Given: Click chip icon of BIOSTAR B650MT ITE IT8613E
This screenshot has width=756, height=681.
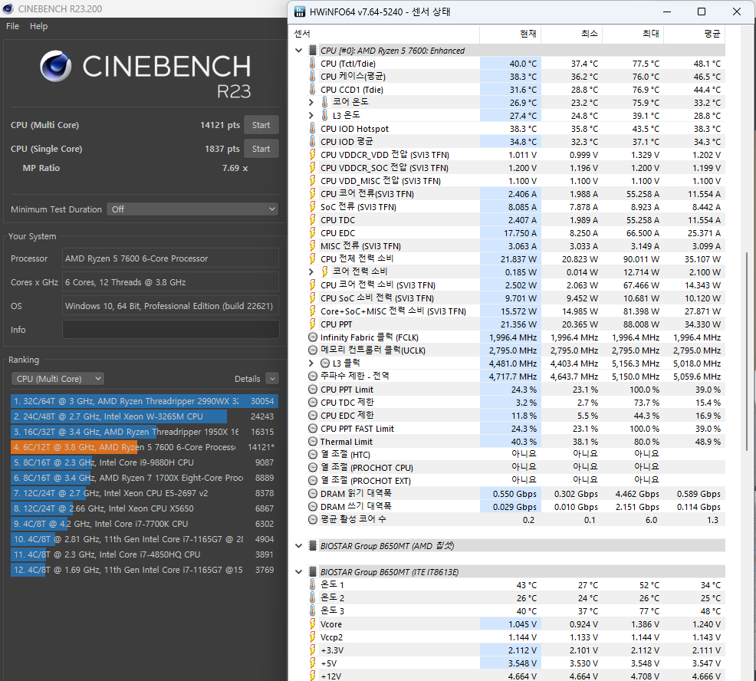Looking at the screenshot, I should pyautogui.click(x=312, y=571).
